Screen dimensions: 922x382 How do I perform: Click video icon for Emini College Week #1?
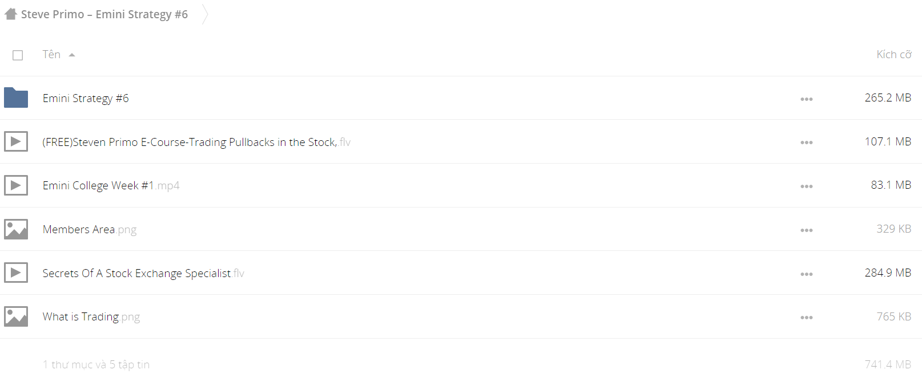click(16, 185)
